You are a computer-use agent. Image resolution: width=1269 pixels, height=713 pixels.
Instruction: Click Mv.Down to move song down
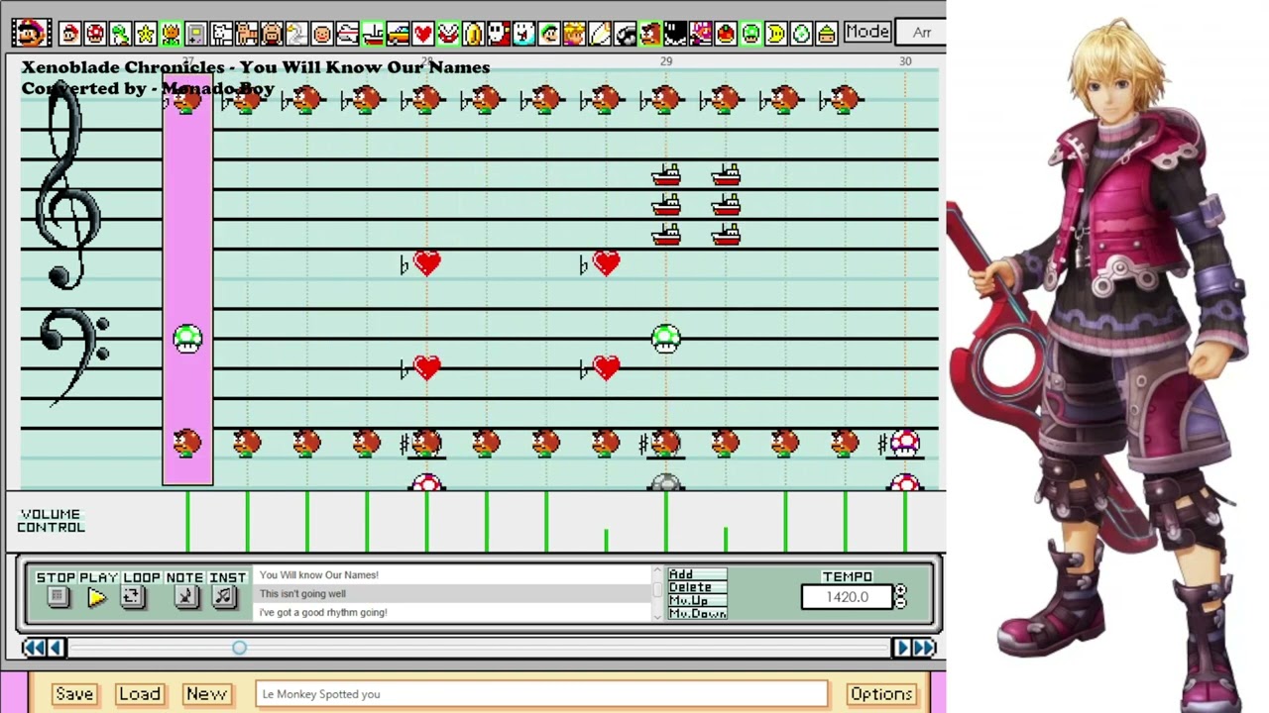point(697,613)
